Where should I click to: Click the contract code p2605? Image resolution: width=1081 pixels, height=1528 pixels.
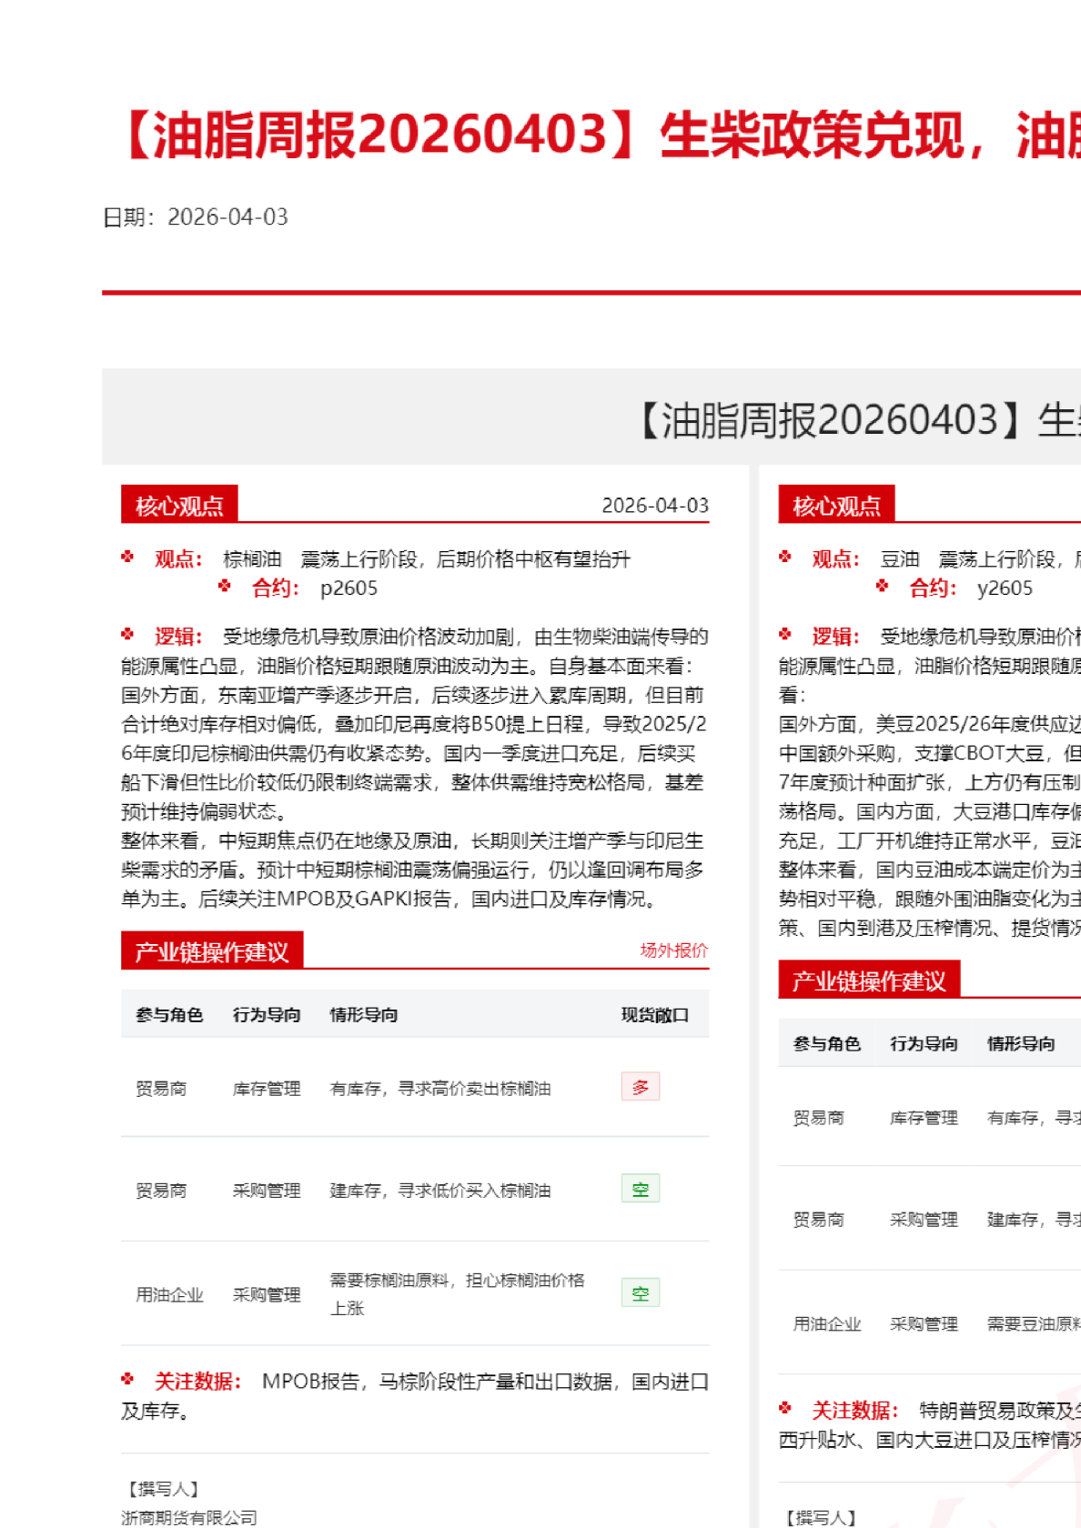pos(349,588)
